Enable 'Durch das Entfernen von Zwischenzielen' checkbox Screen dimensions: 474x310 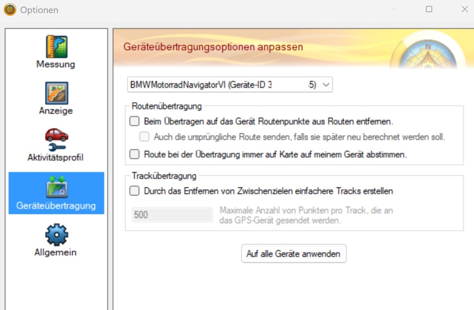134,190
